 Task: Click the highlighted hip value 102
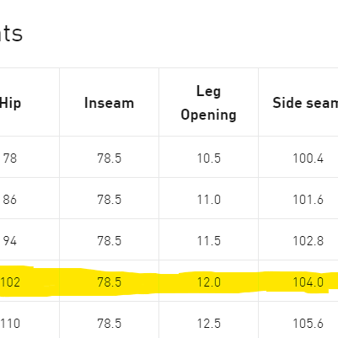click(x=10, y=282)
